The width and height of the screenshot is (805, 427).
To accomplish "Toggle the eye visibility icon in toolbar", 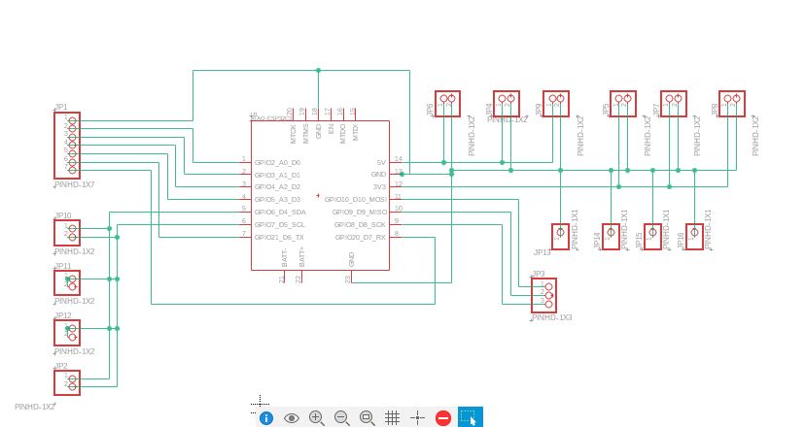I will pos(291,417).
